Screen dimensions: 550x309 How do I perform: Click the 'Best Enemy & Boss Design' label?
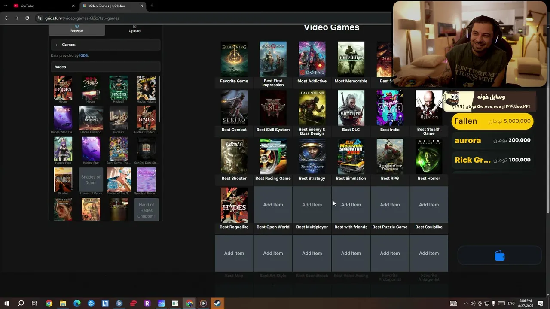312,131
